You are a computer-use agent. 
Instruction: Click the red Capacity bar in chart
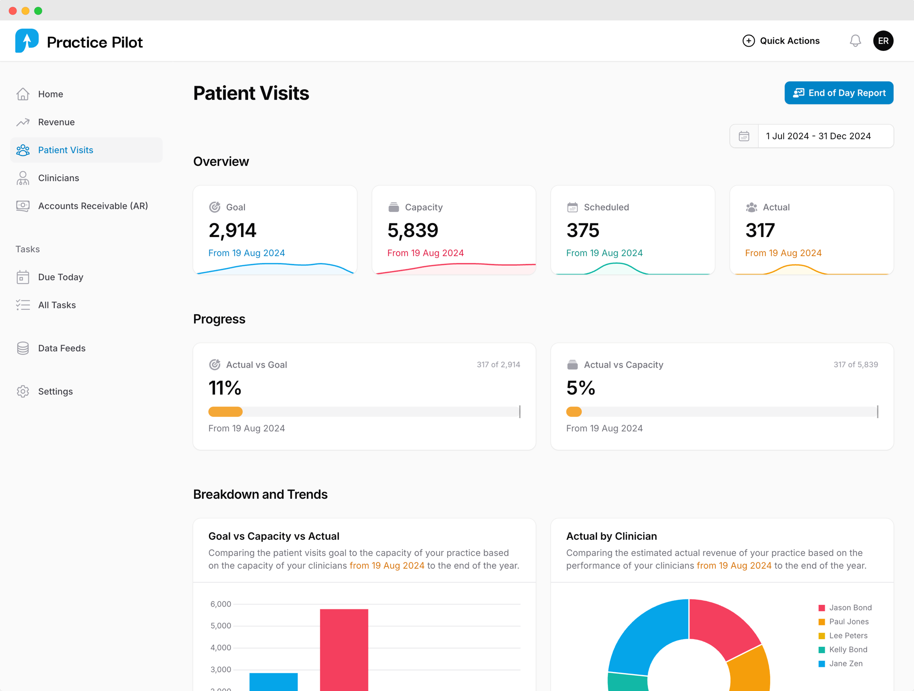click(344, 649)
